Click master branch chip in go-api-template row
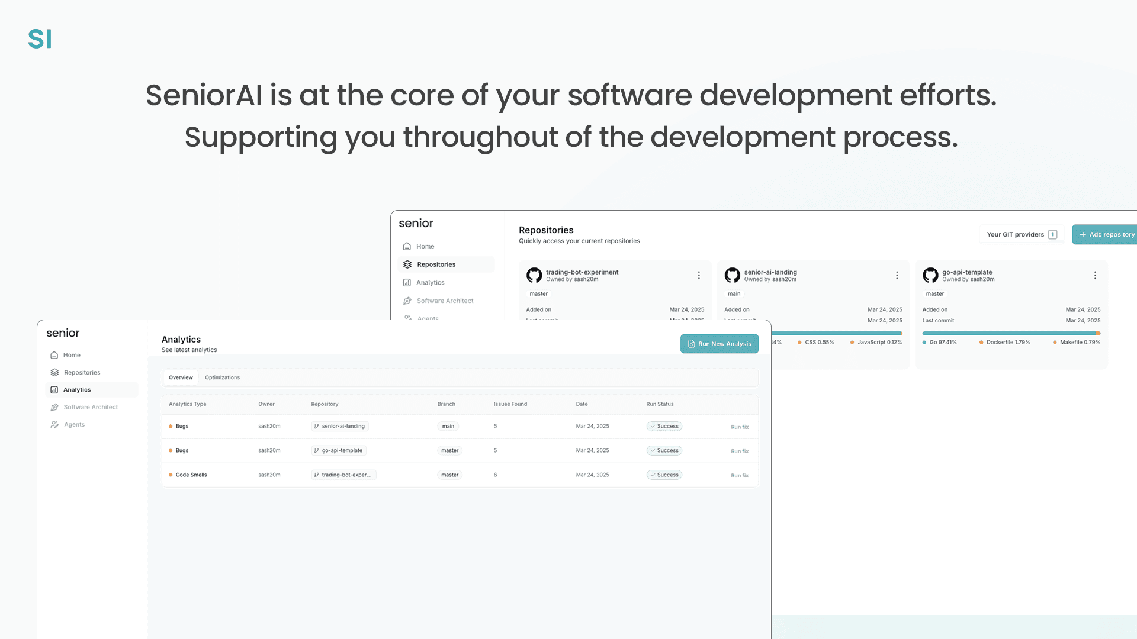 (449, 450)
